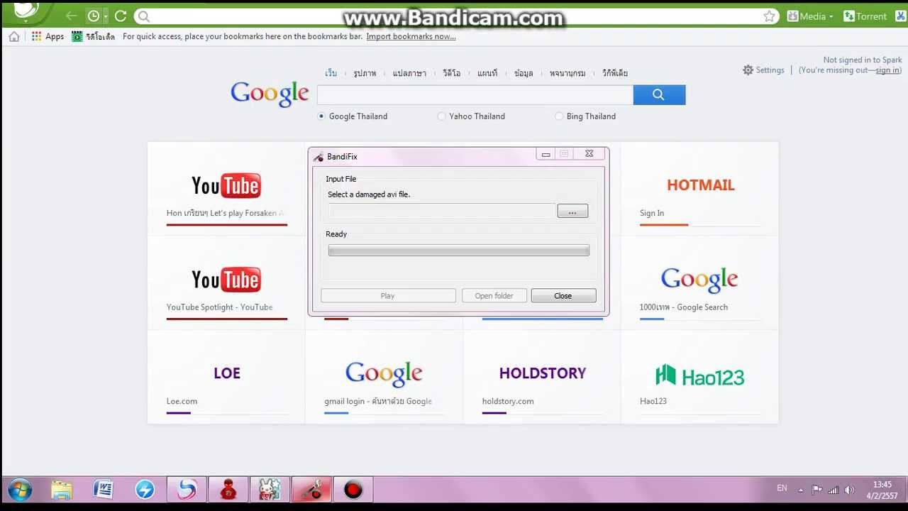The height and width of the screenshot is (511, 908).
Task: Select the แผนที่ tab
Action: coord(487,73)
